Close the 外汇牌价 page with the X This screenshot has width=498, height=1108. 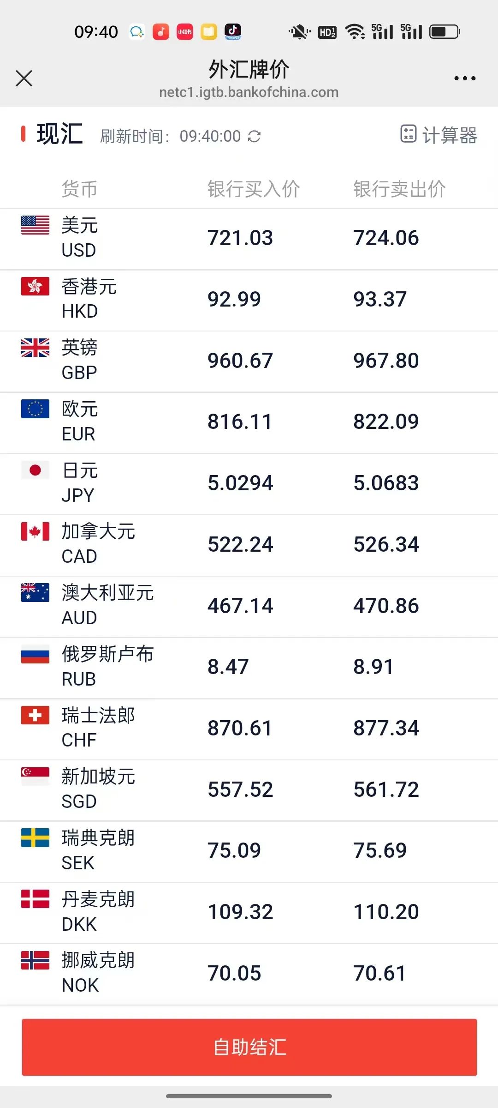[x=24, y=78]
